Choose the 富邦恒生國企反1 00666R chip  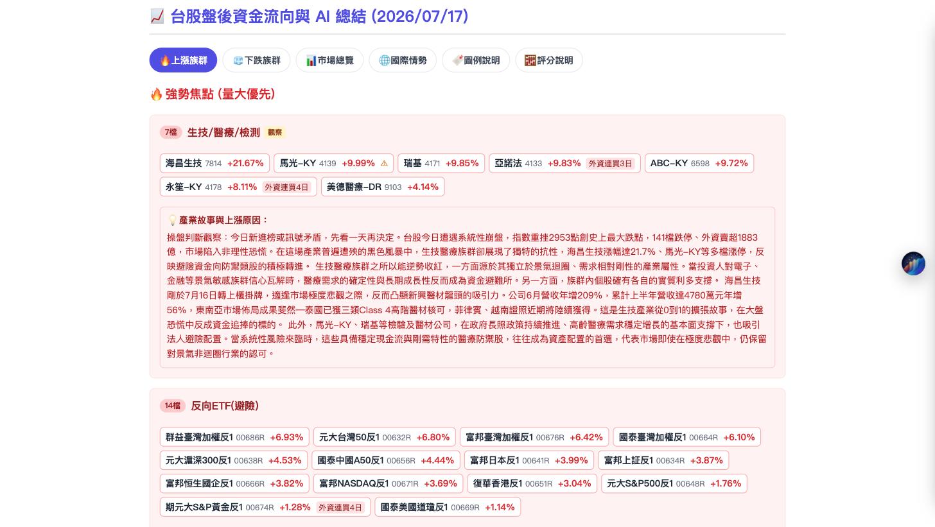234,483
